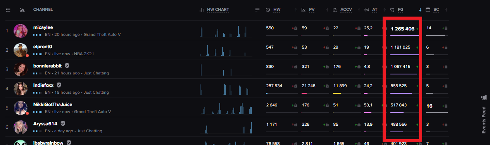
Task: Click the broadcast icon next to AT
Action: 366,10
